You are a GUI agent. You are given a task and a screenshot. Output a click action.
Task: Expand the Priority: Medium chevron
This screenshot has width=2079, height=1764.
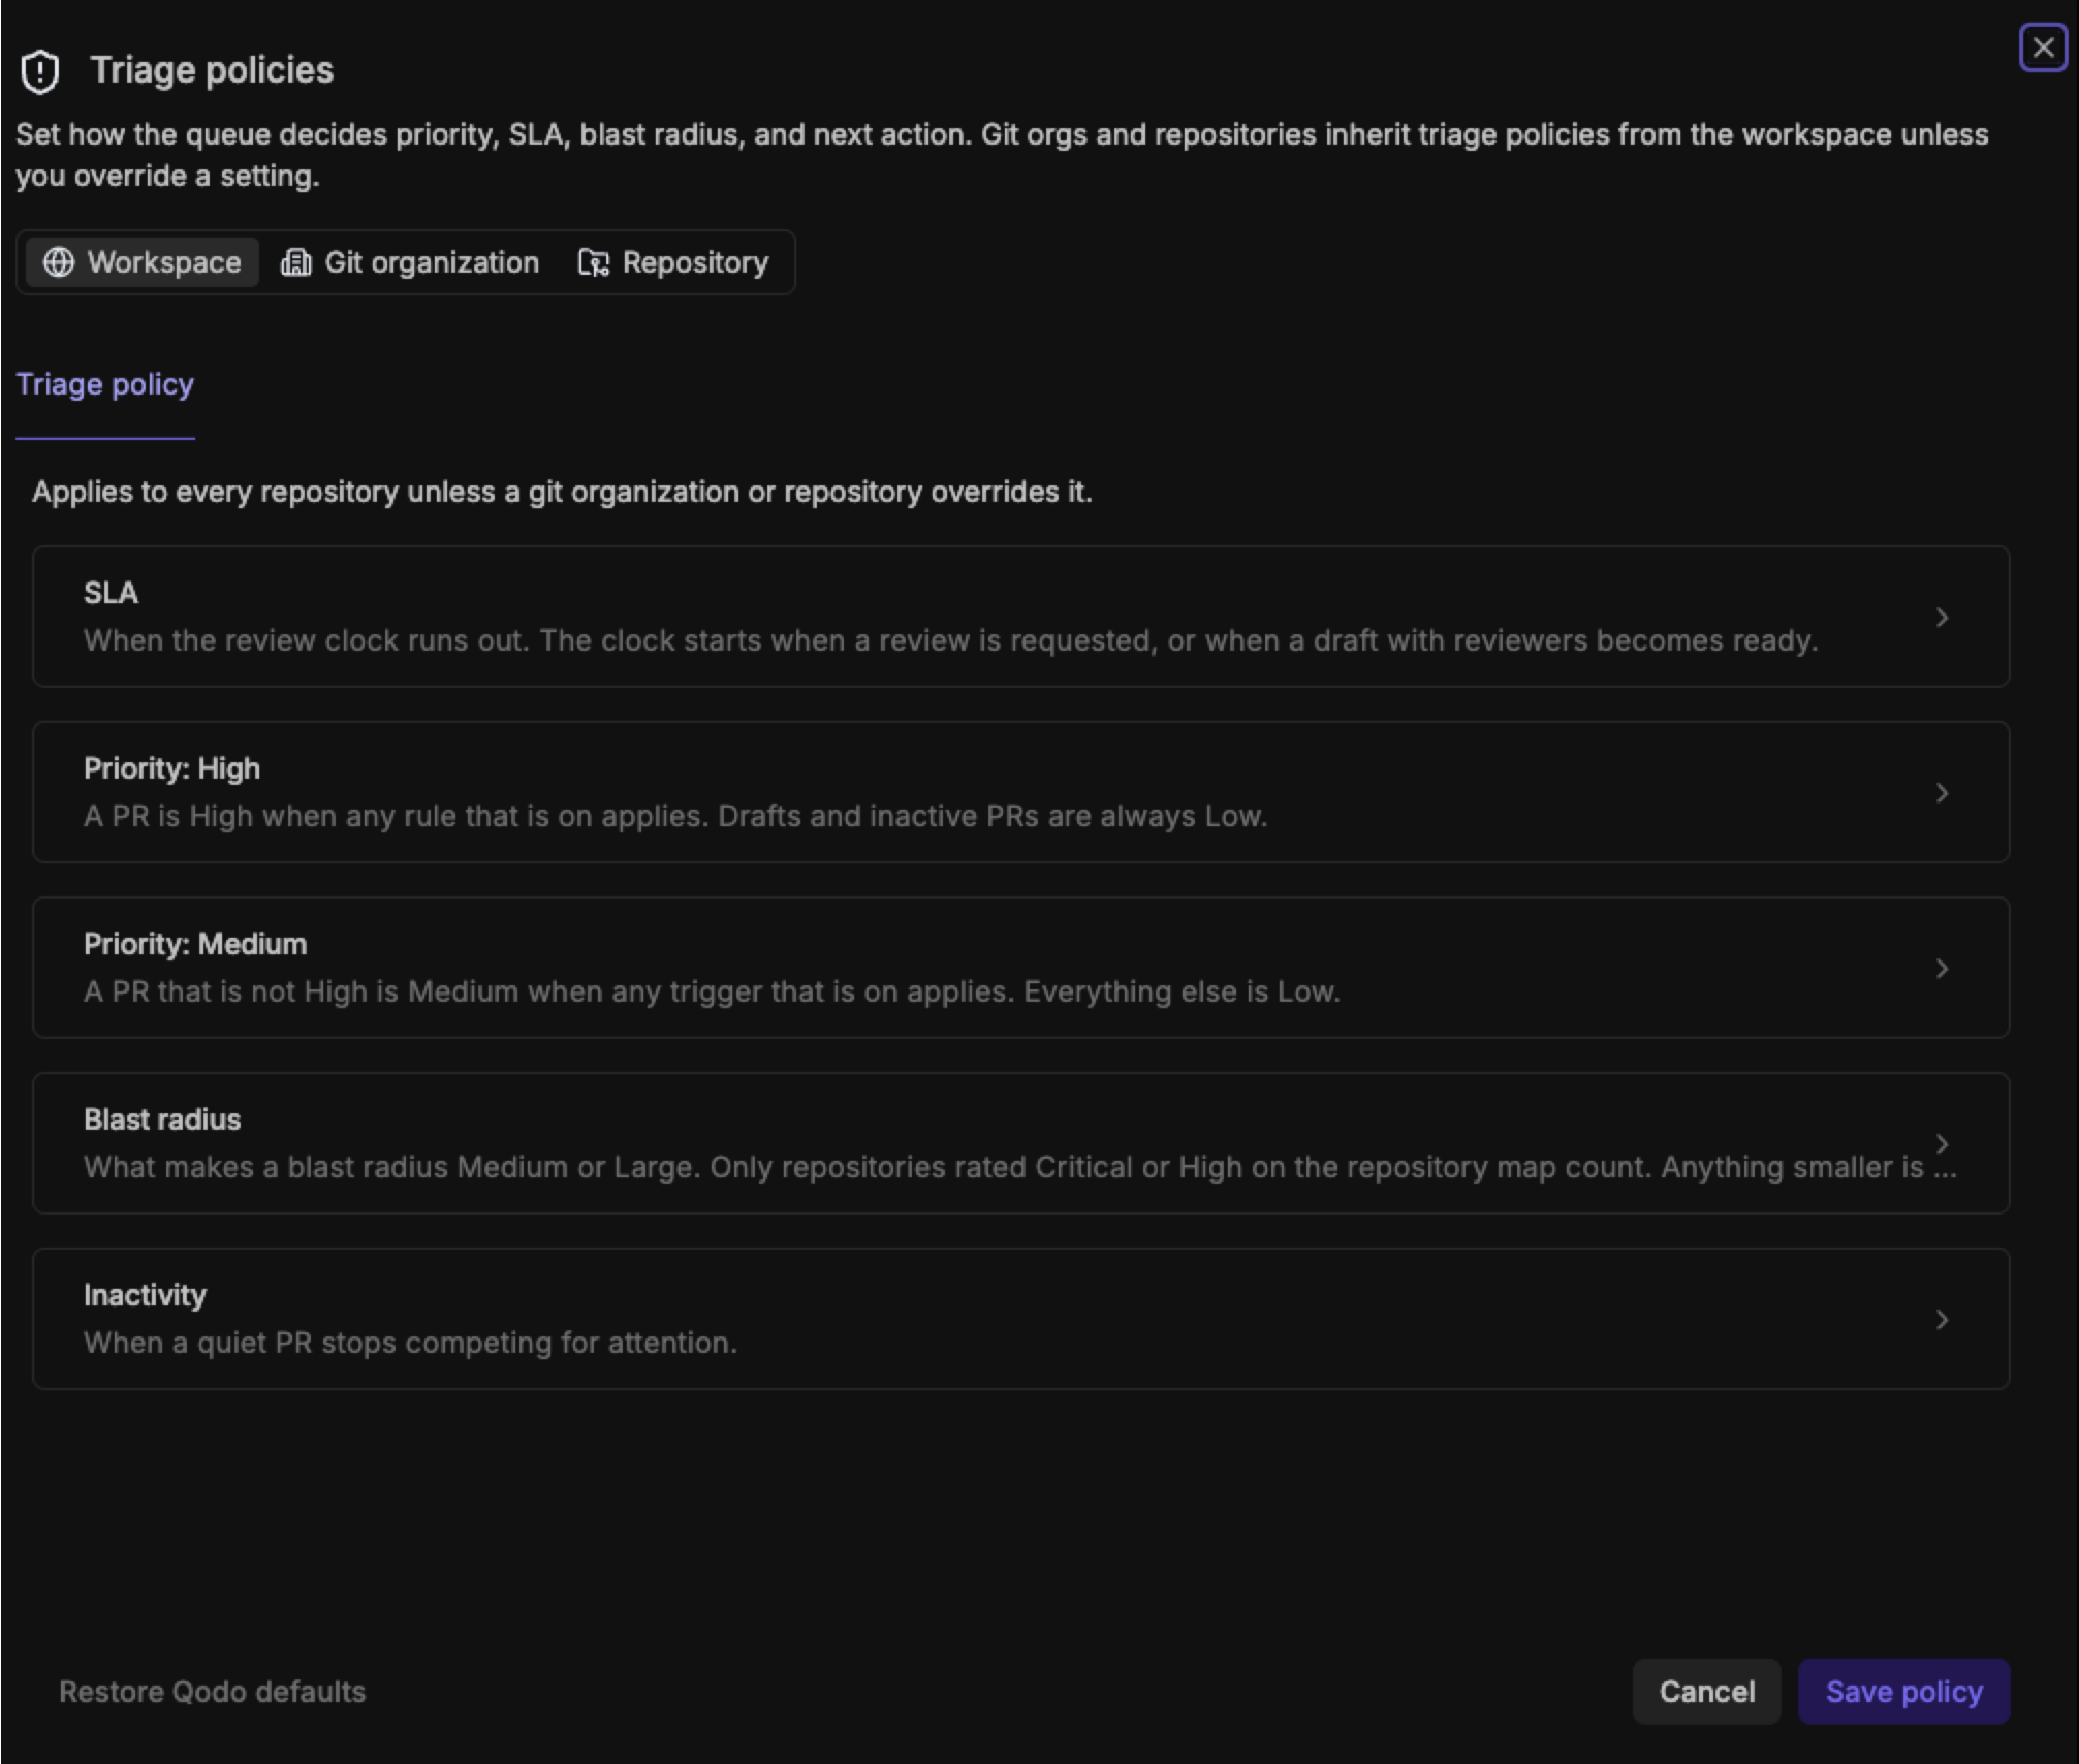[1942, 968]
